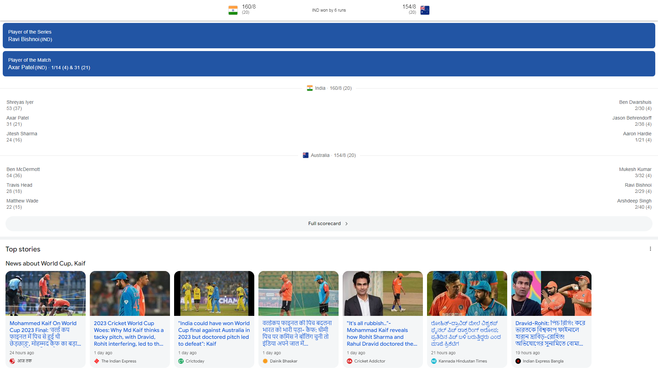
Task: Click the Crictoday publisher icon
Action: pyautogui.click(x=181, y=361)
